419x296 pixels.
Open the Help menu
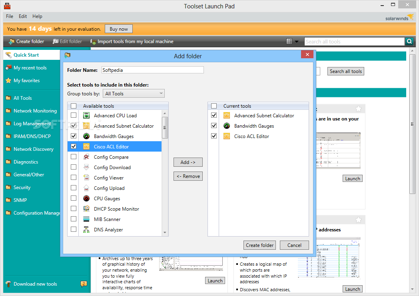tap(38, 16)
